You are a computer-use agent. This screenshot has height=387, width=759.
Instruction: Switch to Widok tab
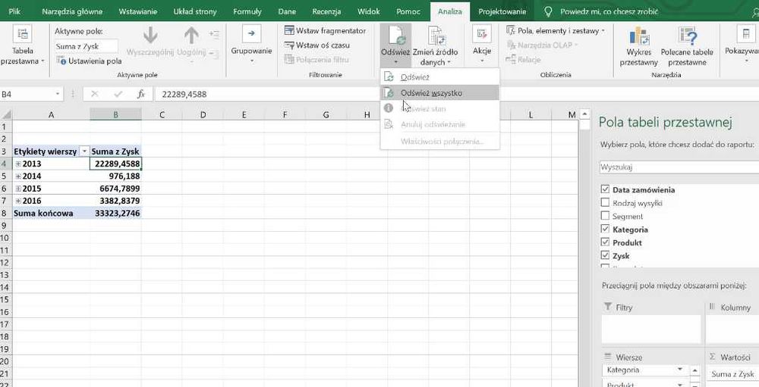click(369, 11)
